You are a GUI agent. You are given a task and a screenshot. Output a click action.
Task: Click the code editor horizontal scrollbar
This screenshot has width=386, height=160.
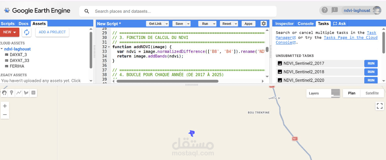pyautogui.click(x=167, y=81)
